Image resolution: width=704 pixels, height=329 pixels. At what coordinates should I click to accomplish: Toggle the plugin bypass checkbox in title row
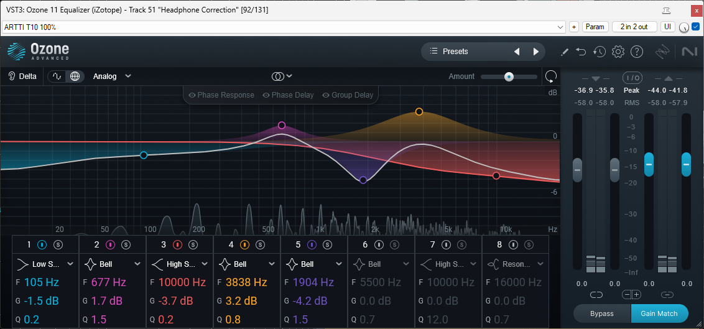695,27
